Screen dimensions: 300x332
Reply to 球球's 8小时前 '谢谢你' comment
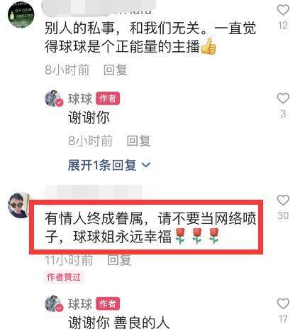coord(138,141)
